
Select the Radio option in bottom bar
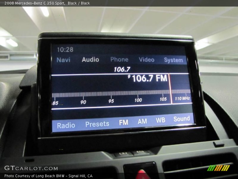(66, 125)
